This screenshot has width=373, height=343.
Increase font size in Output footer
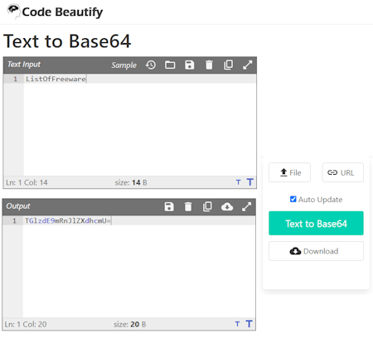pyautogui.click(x=249, y=324)
